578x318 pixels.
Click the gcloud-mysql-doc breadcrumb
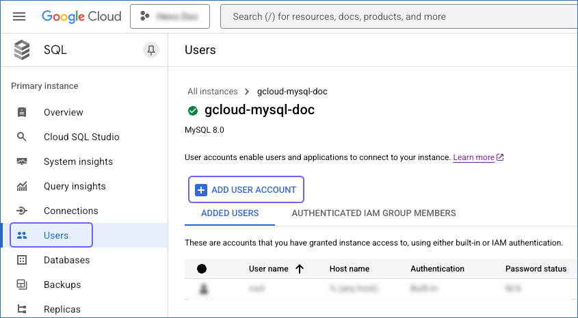292,92
